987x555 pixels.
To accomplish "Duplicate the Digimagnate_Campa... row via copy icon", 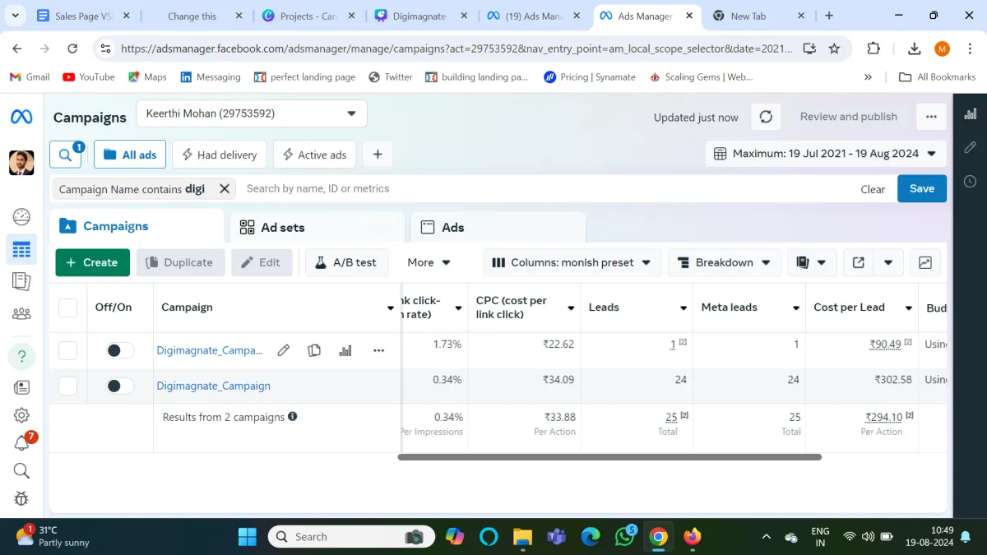I will point(314,350).
